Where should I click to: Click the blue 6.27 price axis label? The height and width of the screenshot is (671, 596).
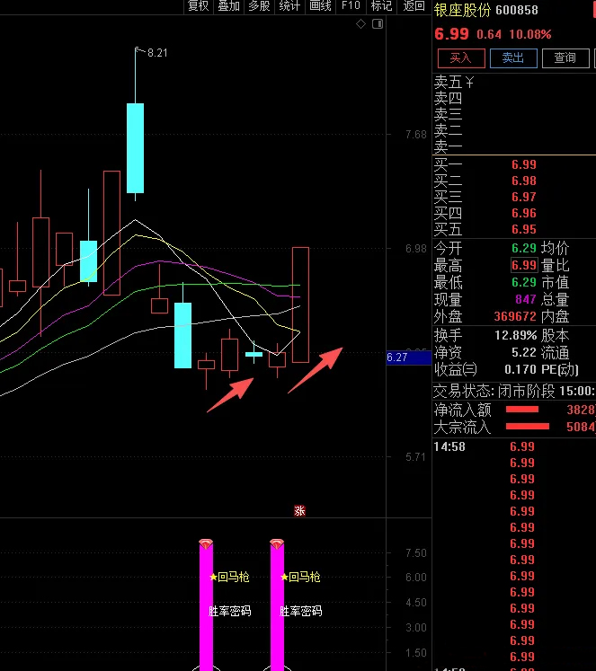tap(397, 357)
